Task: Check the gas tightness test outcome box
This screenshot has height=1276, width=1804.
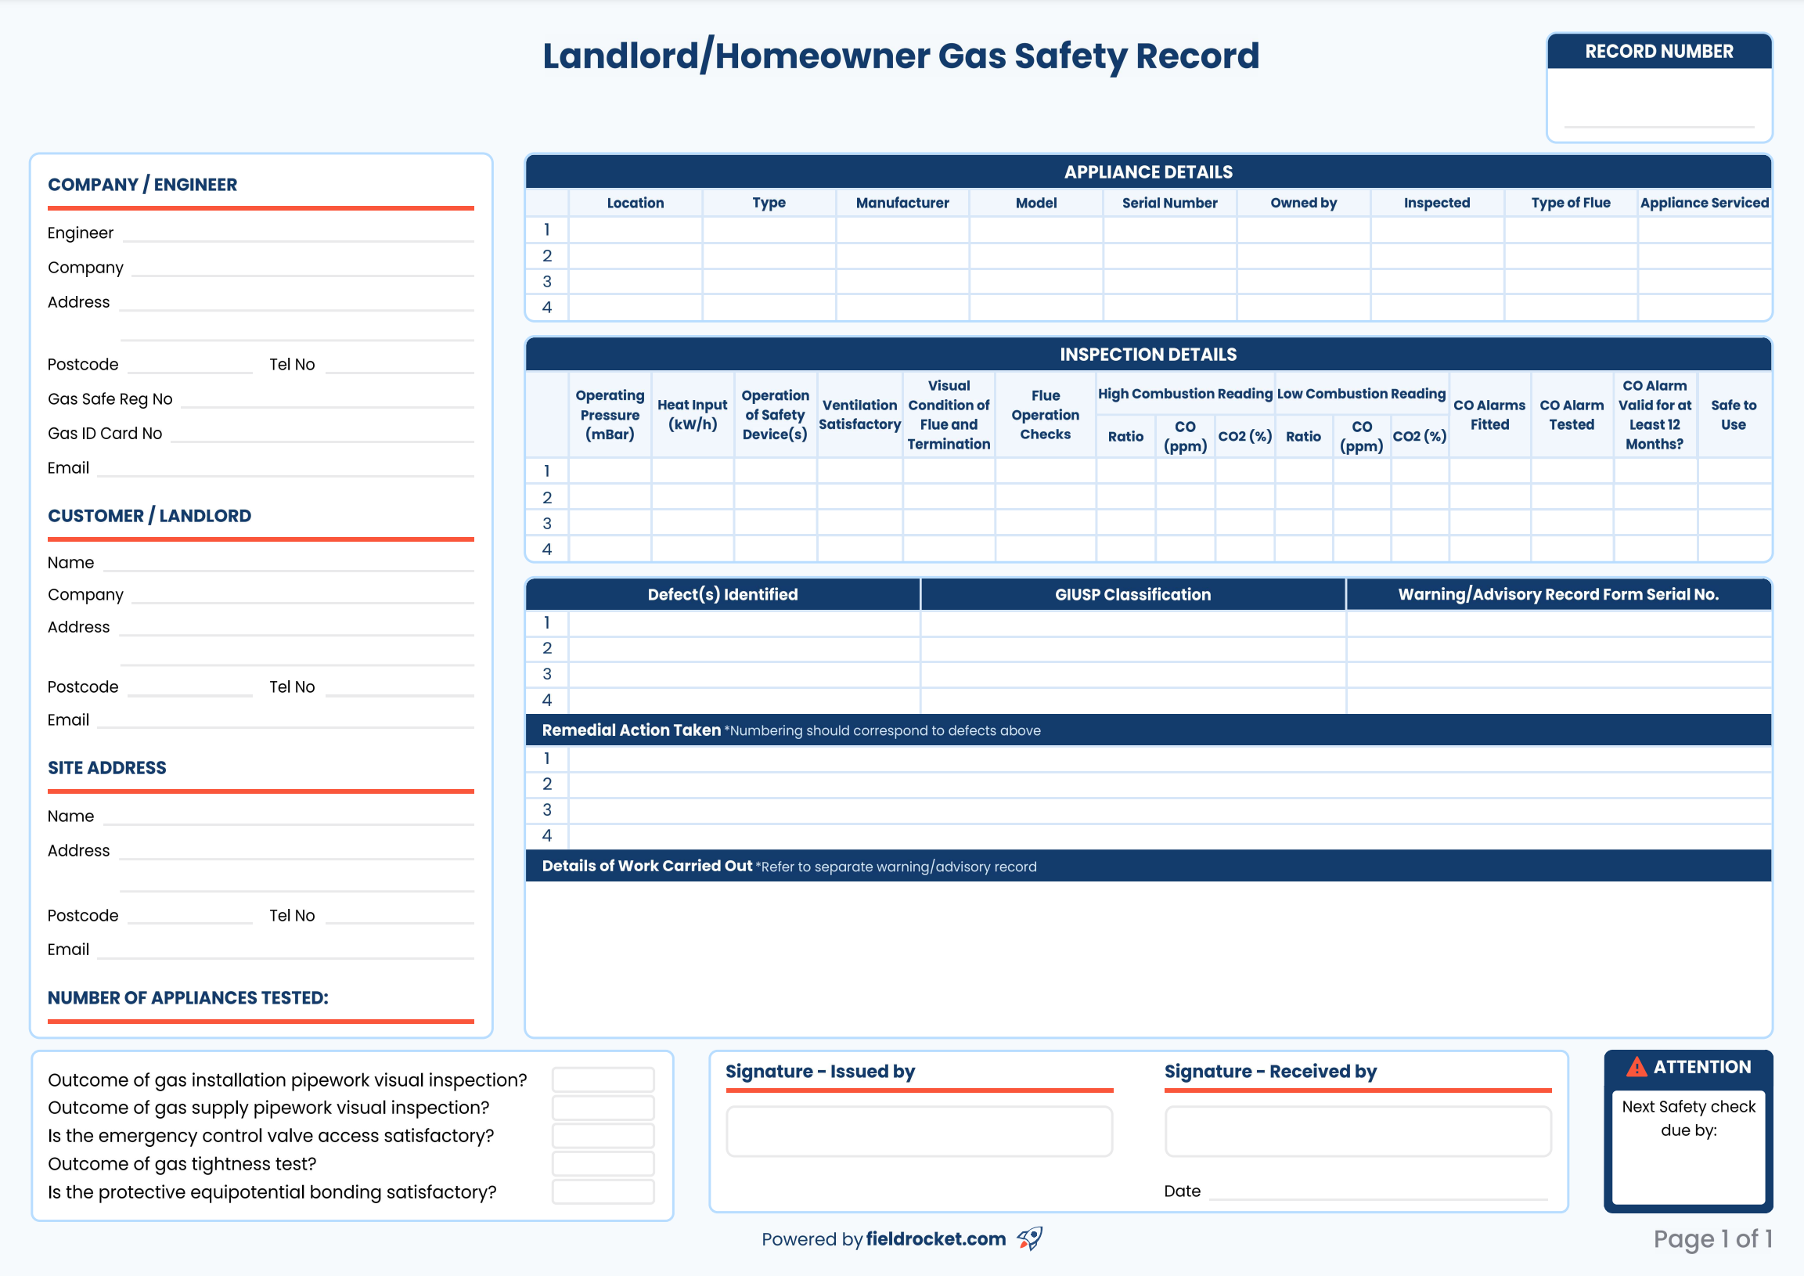Action: point(603,1163)
